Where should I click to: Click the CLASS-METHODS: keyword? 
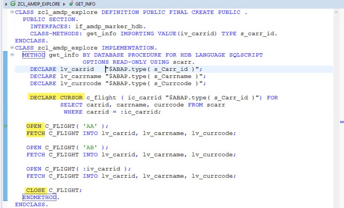(56, 33)
